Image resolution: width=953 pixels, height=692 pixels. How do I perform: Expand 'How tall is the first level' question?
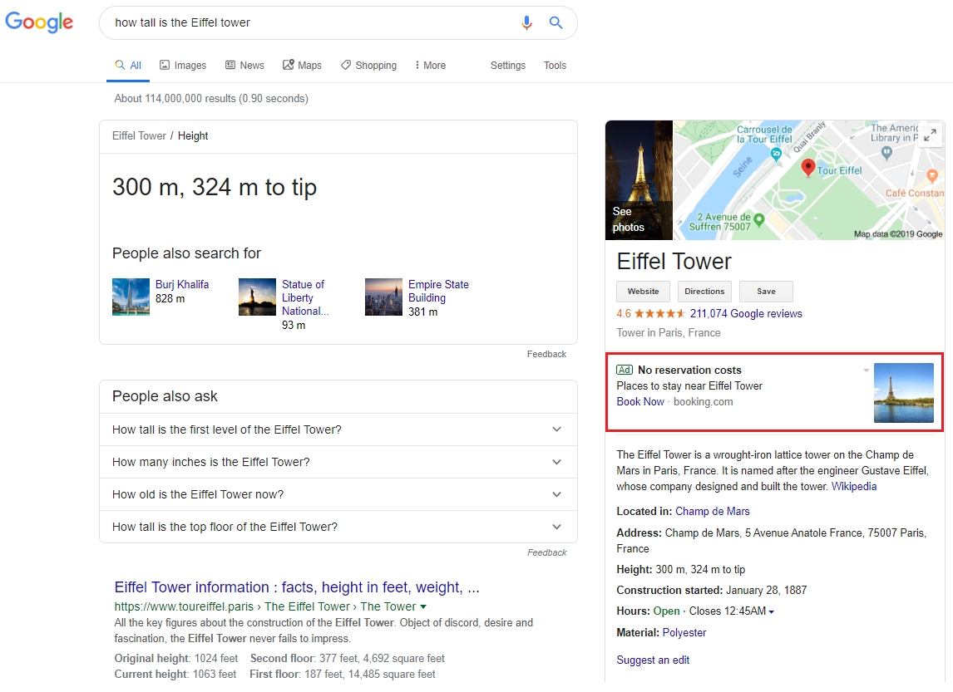[x=338, y=429]
